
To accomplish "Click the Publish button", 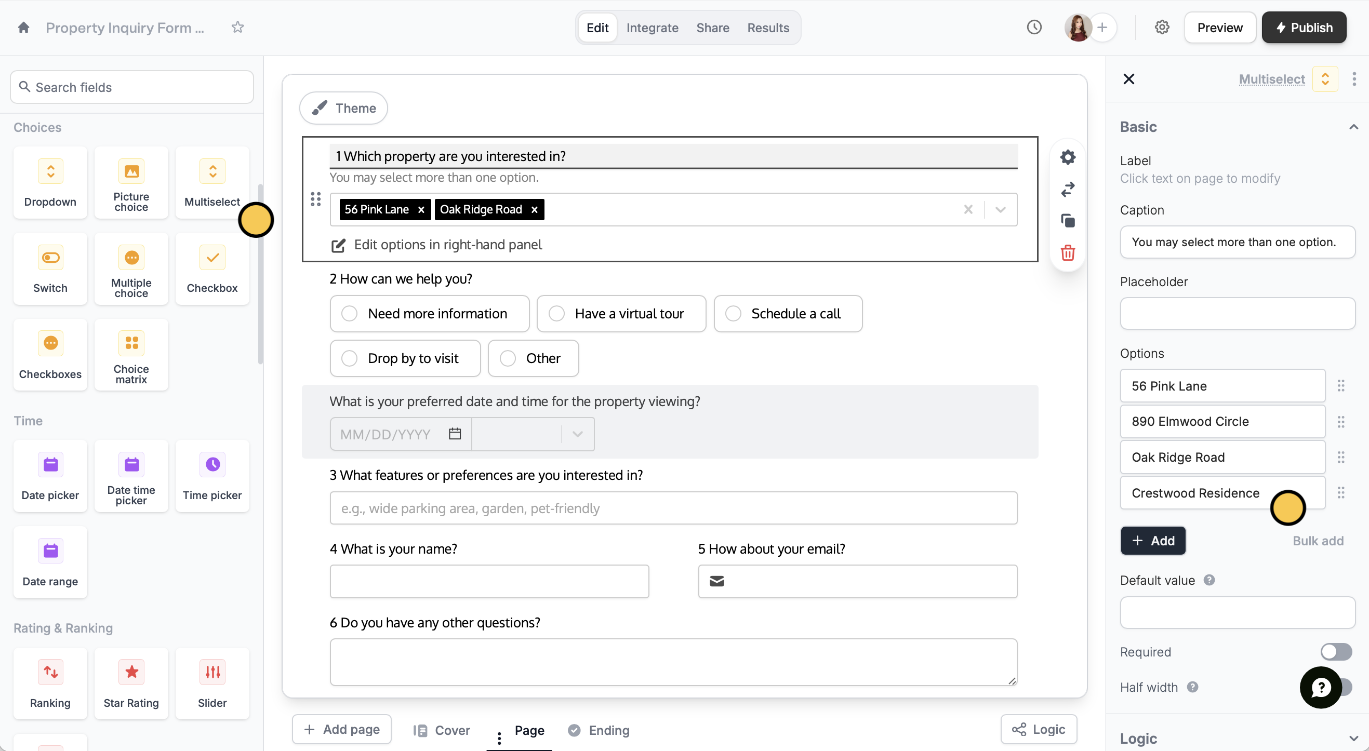I will [x=1304, y=28].
